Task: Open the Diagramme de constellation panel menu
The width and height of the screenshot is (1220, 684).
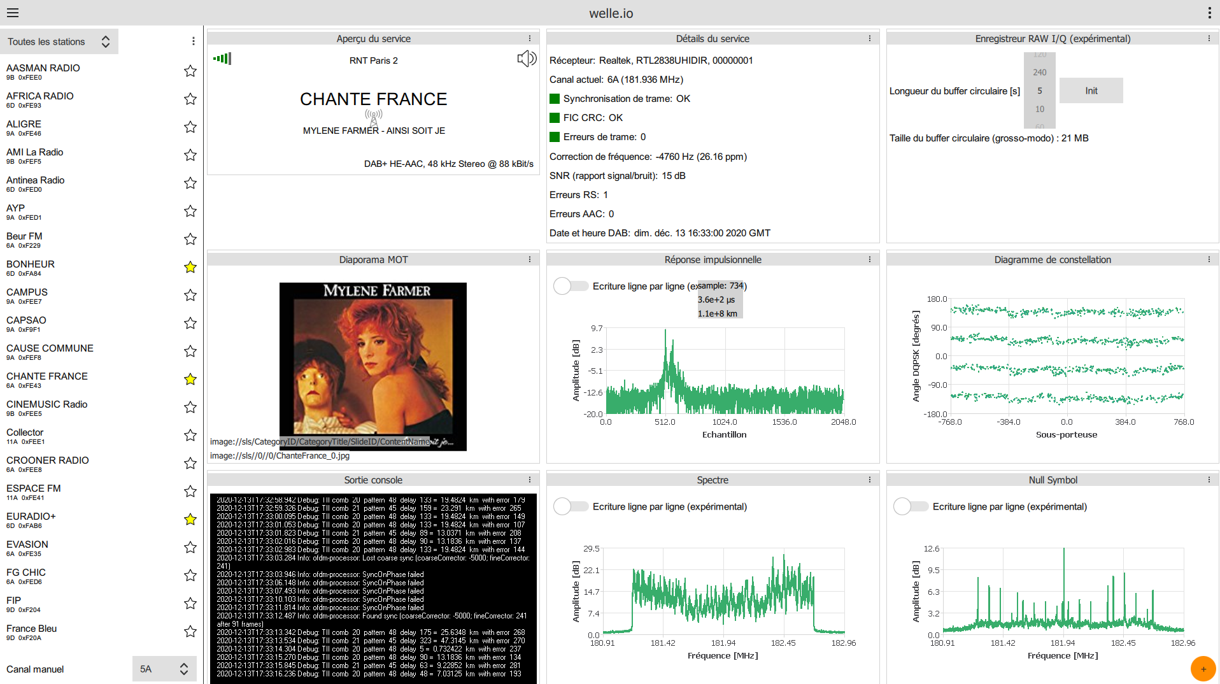Action: tap(1209, 259)
